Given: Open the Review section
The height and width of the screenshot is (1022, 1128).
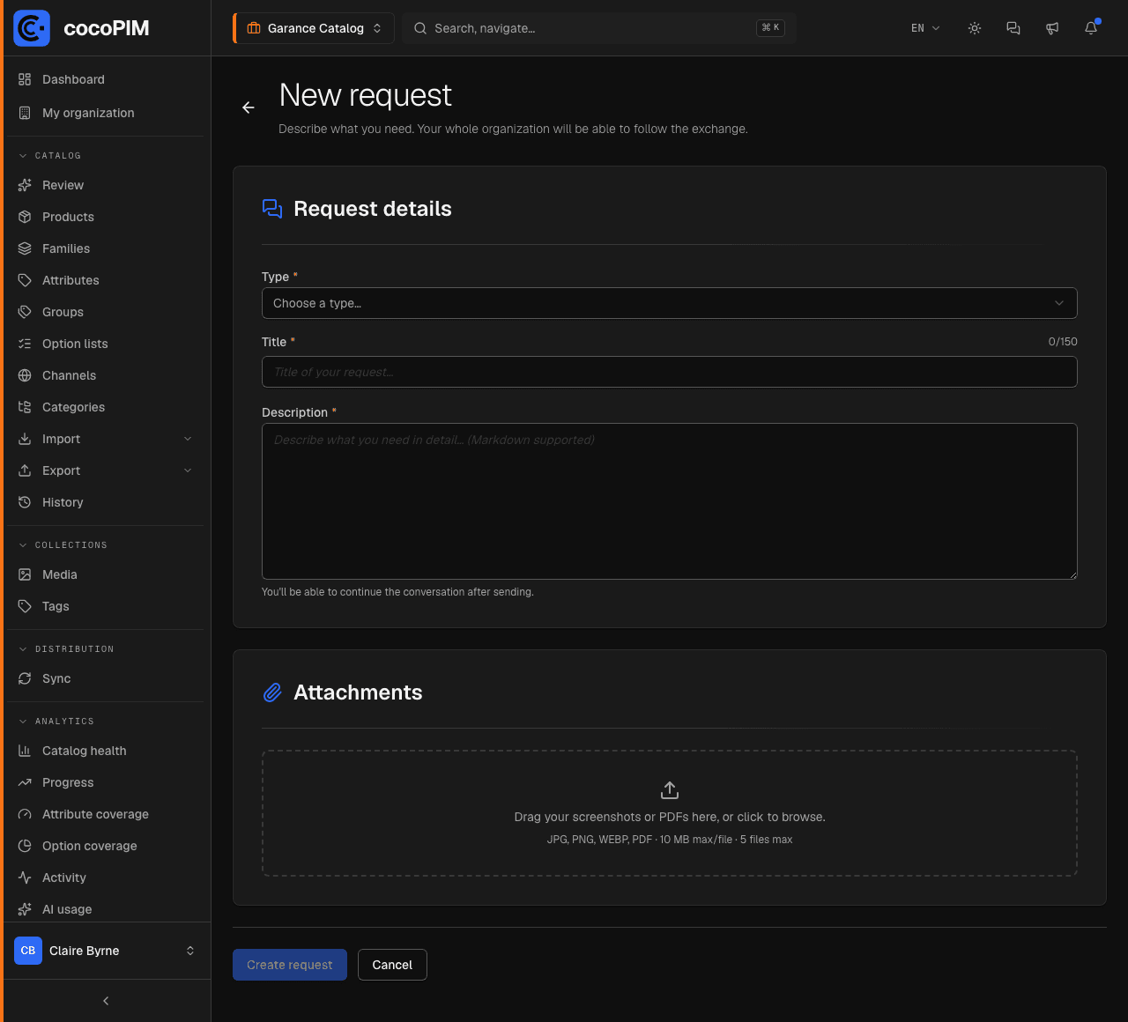Looking at the screenshot, I should pos(105,185).
